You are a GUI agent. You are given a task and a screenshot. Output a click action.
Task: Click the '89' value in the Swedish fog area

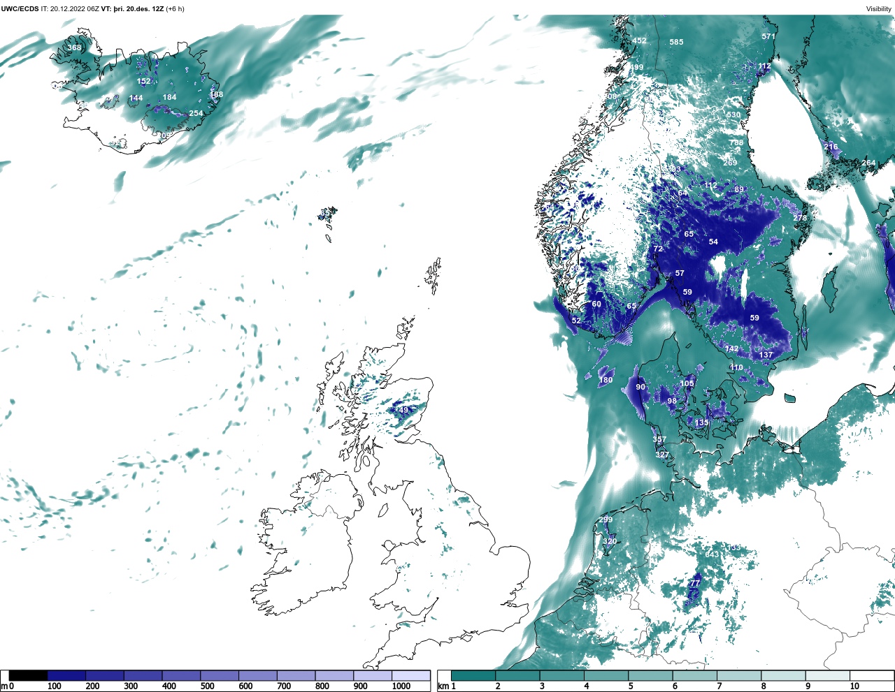[x=739, y=190]
